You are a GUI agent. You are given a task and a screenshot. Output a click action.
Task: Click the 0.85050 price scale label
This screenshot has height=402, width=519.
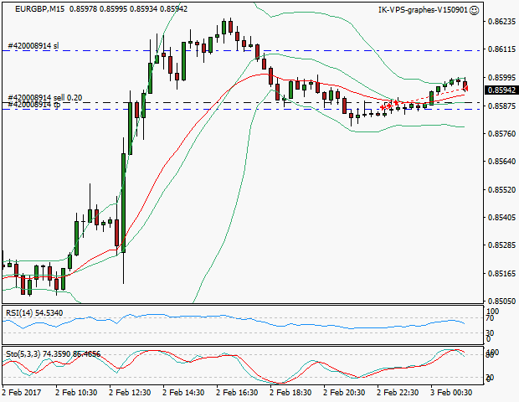coord(500,301)
